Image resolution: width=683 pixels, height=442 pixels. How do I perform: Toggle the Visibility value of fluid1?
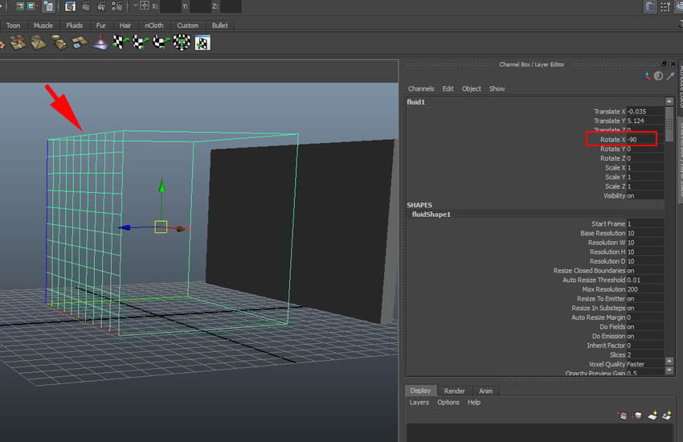coord(644,196)
